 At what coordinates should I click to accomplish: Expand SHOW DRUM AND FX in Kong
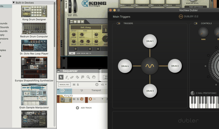point(72,53)
